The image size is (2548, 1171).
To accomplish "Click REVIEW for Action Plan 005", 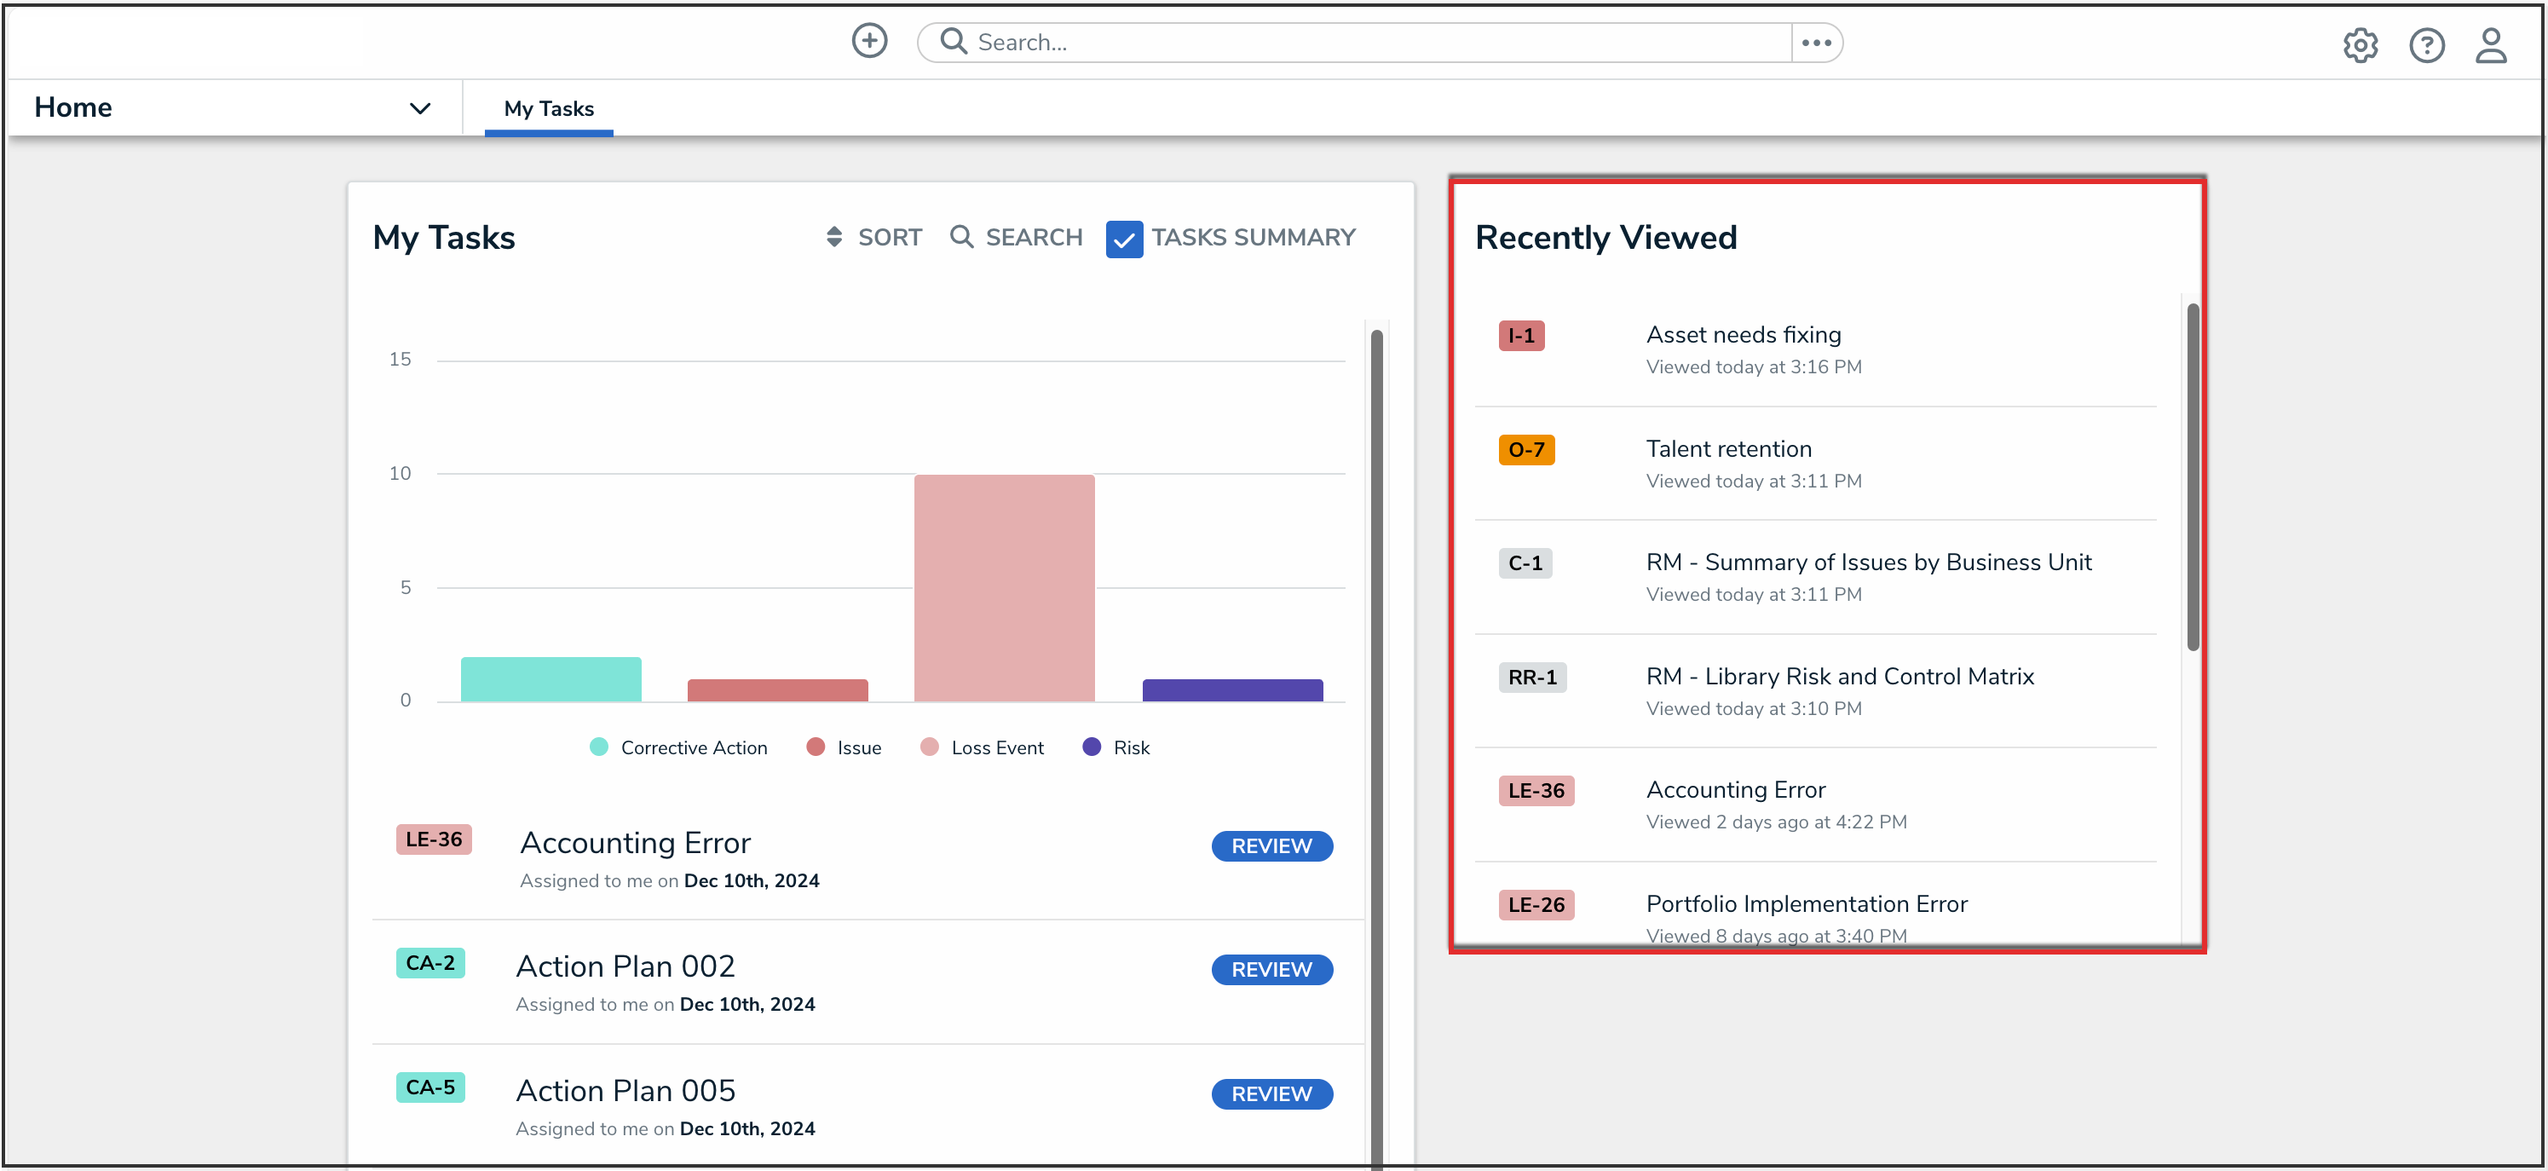I will coord(1271,1093).
